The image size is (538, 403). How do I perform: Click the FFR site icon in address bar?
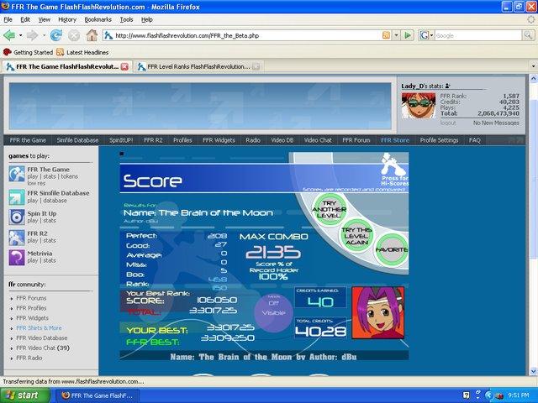[108, 35]
